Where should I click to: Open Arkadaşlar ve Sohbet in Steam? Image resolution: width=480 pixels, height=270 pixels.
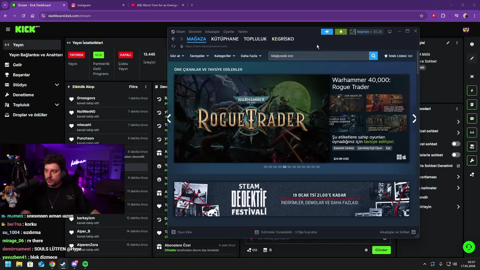click(x=397, y=232)
